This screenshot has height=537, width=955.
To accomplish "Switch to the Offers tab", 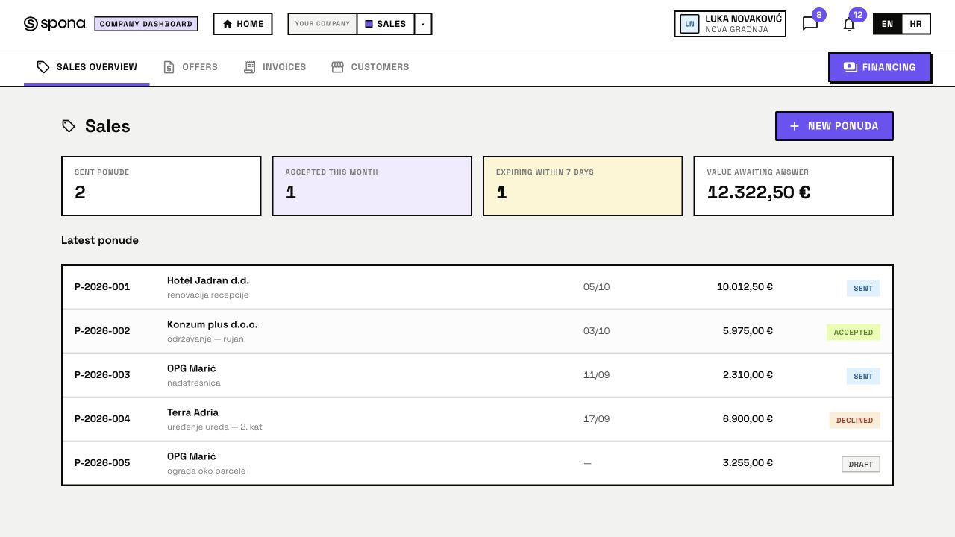I will [190, 67].
